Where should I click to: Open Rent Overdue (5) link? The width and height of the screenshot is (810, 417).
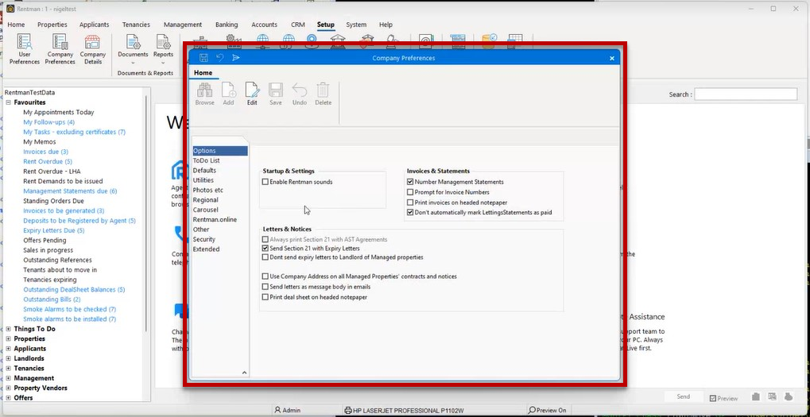pyautogui.click(x=48, y=161)
